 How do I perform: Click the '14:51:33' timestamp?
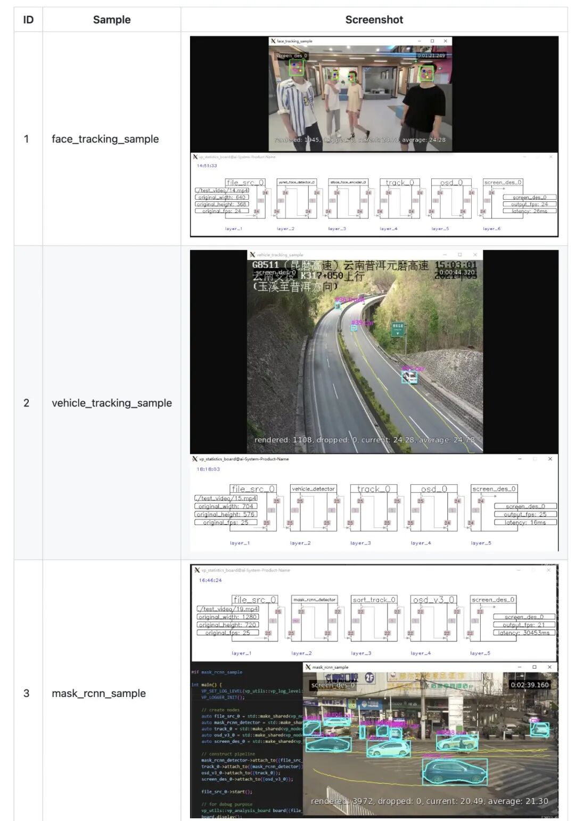[207, 166]
